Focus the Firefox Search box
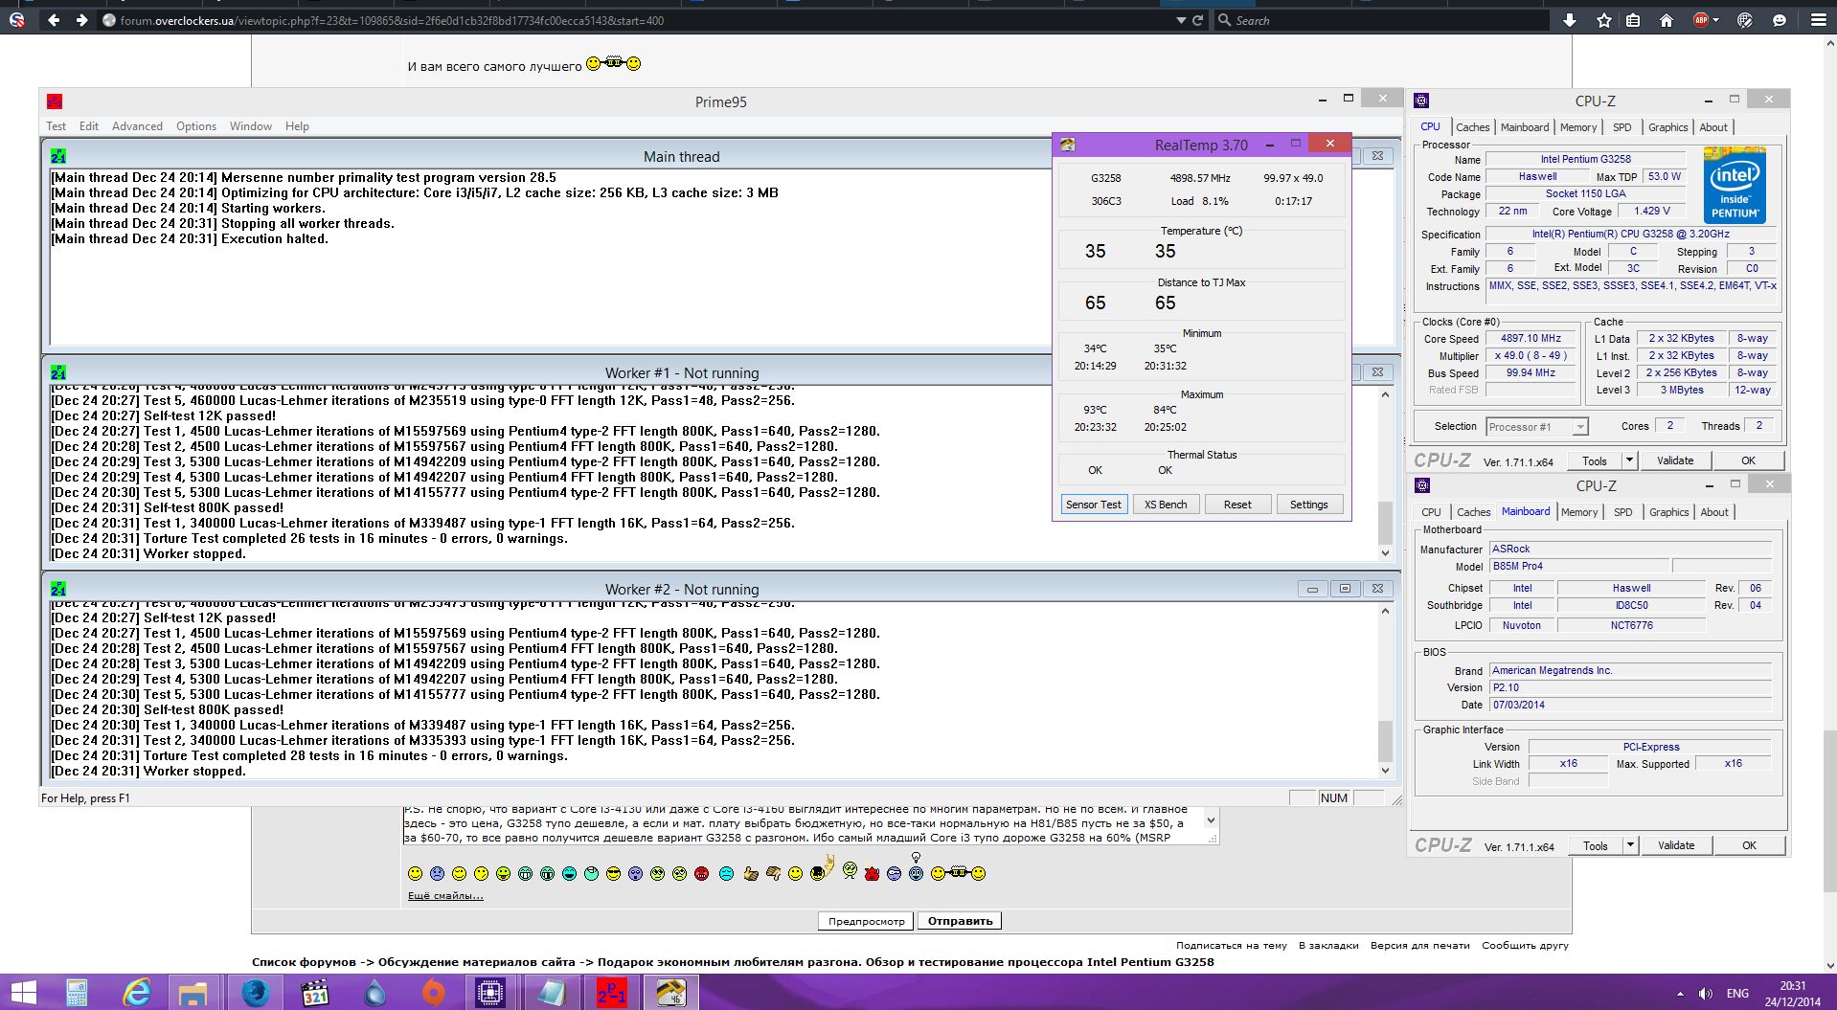This screenshot has width=1837, height=1010. [1381, 20]
